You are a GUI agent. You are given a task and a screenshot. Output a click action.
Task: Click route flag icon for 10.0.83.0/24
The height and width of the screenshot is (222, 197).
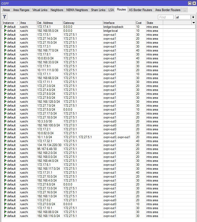(6, 58)
